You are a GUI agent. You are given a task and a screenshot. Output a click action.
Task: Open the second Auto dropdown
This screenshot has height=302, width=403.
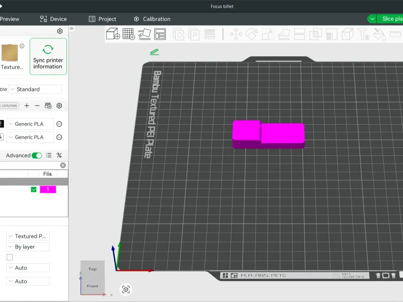click(28, 281)
